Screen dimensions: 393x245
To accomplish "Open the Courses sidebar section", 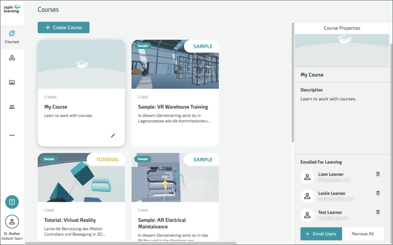I will click(x=12, y=37).
